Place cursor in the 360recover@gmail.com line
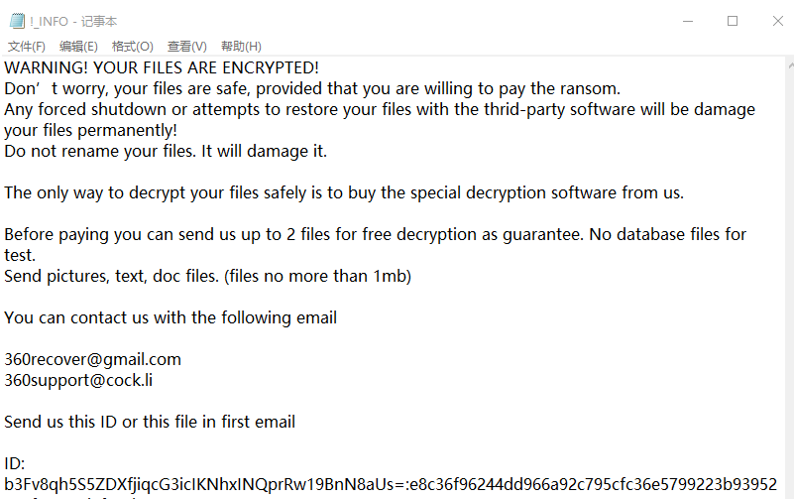Viewport: 794px width, 499px height. pyautogui.click(x=92, y=359)
